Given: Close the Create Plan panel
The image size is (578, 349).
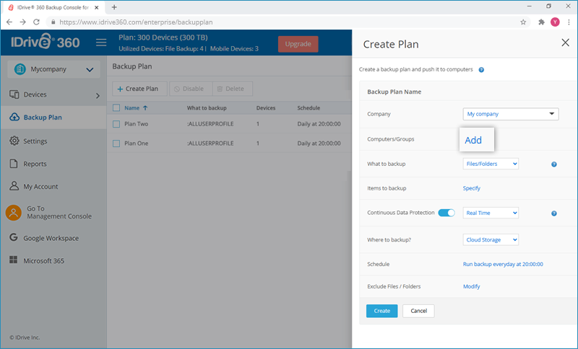Looking at the screenshot, I should point(565,43).
